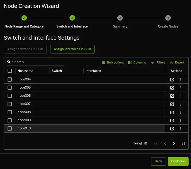Open node006 in external edit view
The width and height of the screenshot is (191, 169).
pos(172,96)
